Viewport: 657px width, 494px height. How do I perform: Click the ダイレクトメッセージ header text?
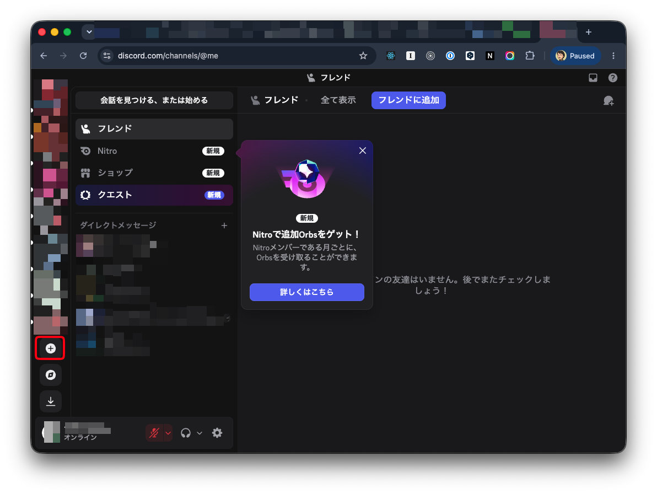[118, 225]
